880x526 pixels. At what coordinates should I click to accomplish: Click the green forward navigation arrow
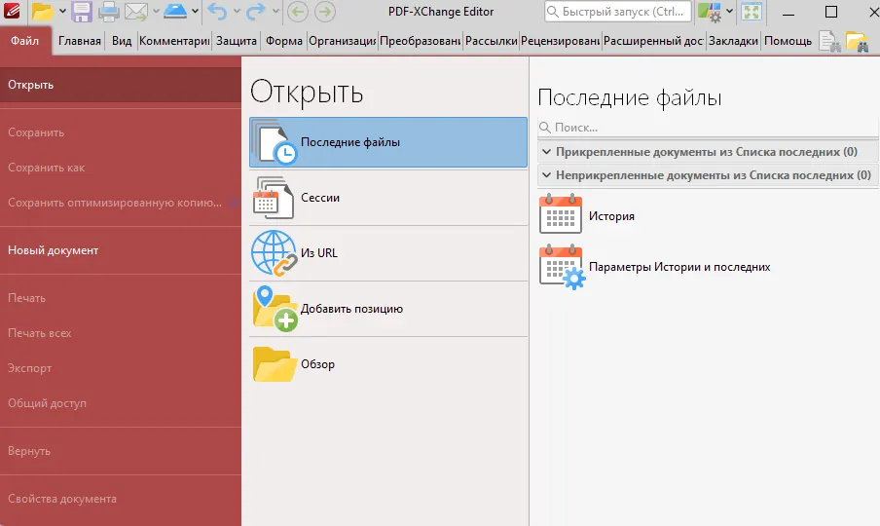click(x=325, y=12)
